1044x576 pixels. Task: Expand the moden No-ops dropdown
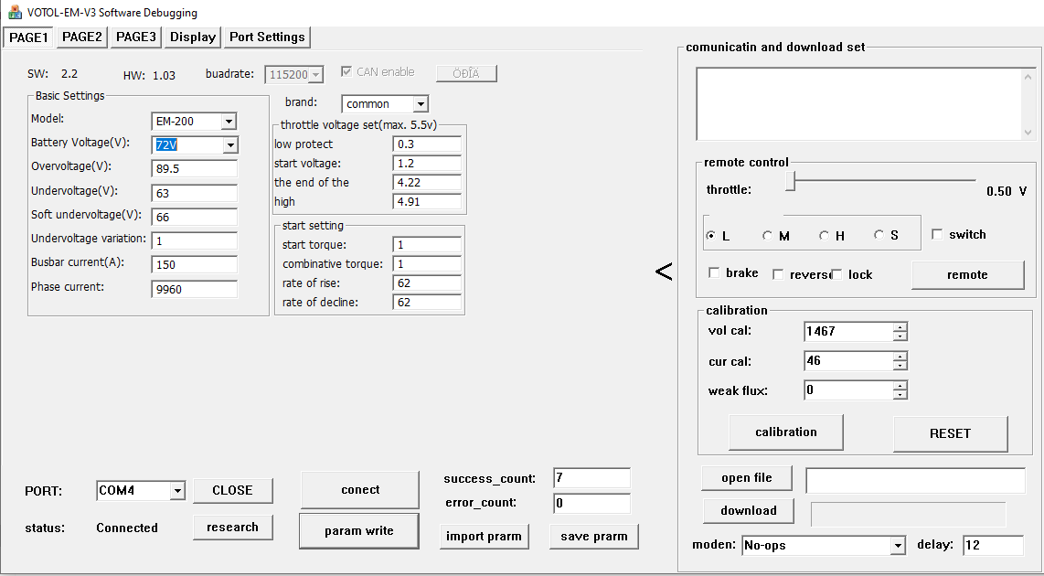[897, 546]
